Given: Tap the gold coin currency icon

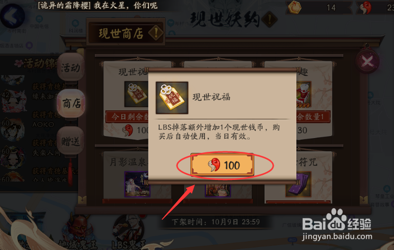Looking at the screenshot, I should click(x=294, y=7).
